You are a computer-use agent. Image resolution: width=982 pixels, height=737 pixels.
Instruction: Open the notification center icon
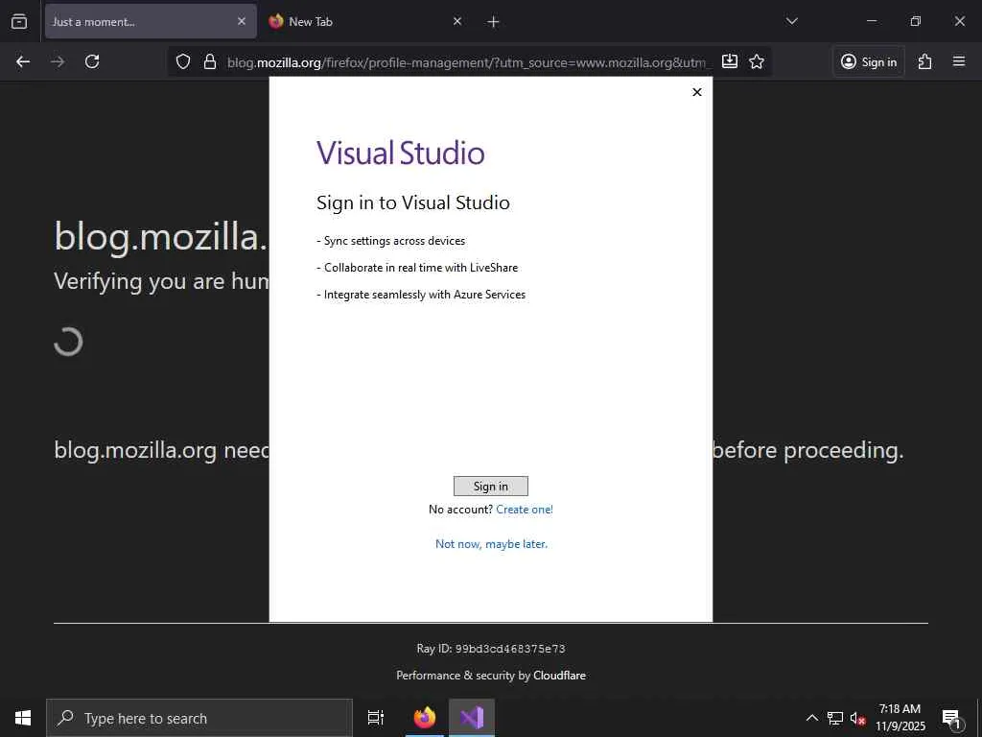pyautogui.click(x=952, y=718)
